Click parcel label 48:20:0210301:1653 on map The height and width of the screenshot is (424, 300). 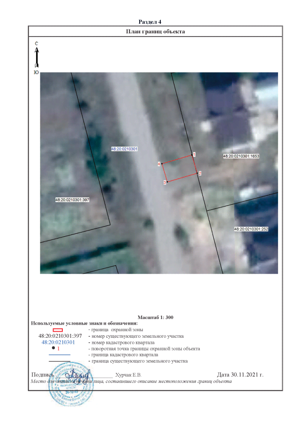241,156
